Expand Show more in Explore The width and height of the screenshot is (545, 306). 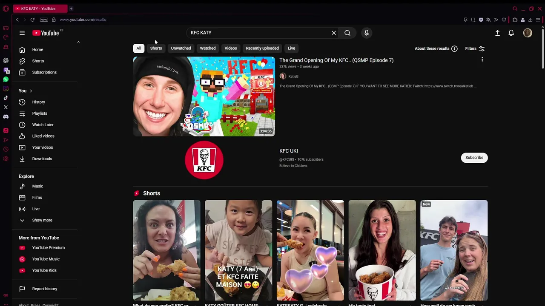click(42, 220)
